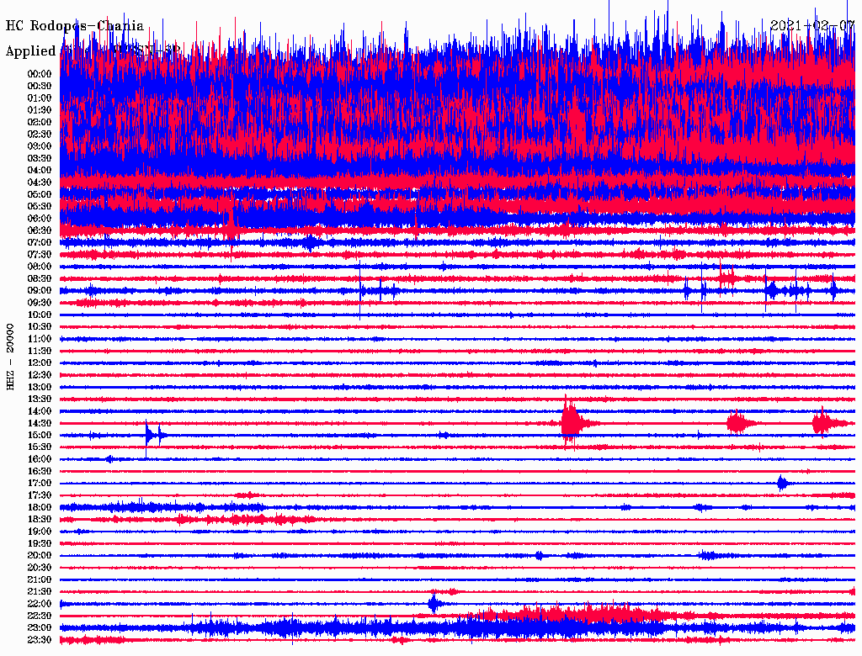Click the word 'Applied' in the header

31,51
